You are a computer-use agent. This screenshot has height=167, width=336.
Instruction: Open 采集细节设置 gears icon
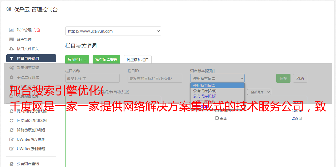[x=12, y=68]
